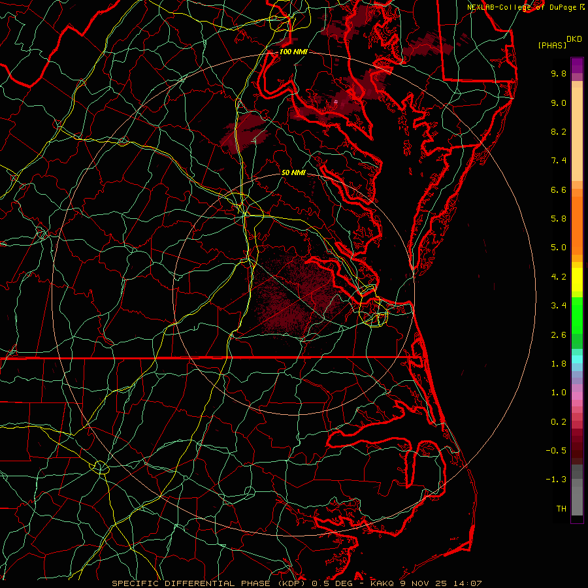
Task: Click the 100 NMI range ring label
Action: tap(293, 52)
